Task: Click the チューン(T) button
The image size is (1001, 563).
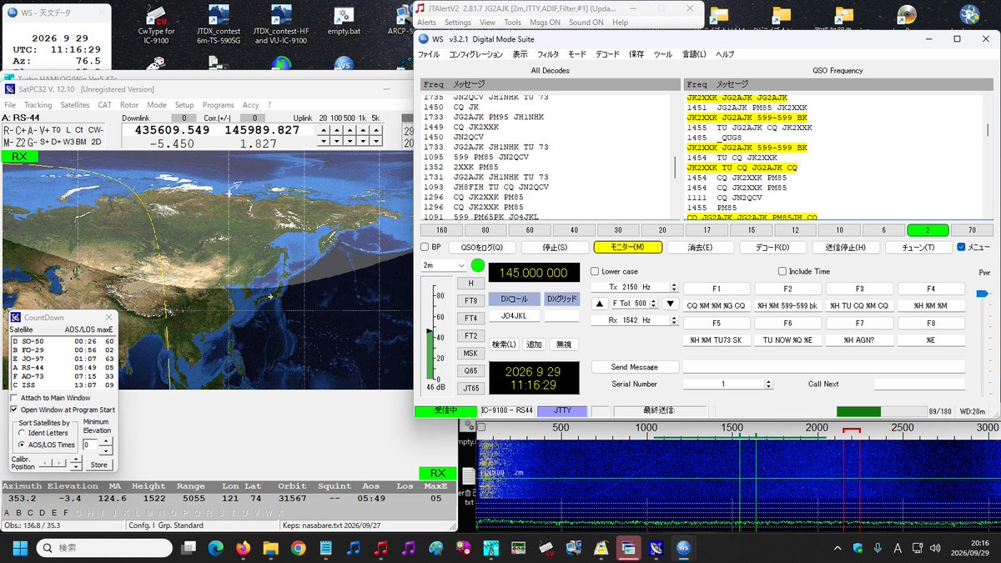Action: point(918,247)
